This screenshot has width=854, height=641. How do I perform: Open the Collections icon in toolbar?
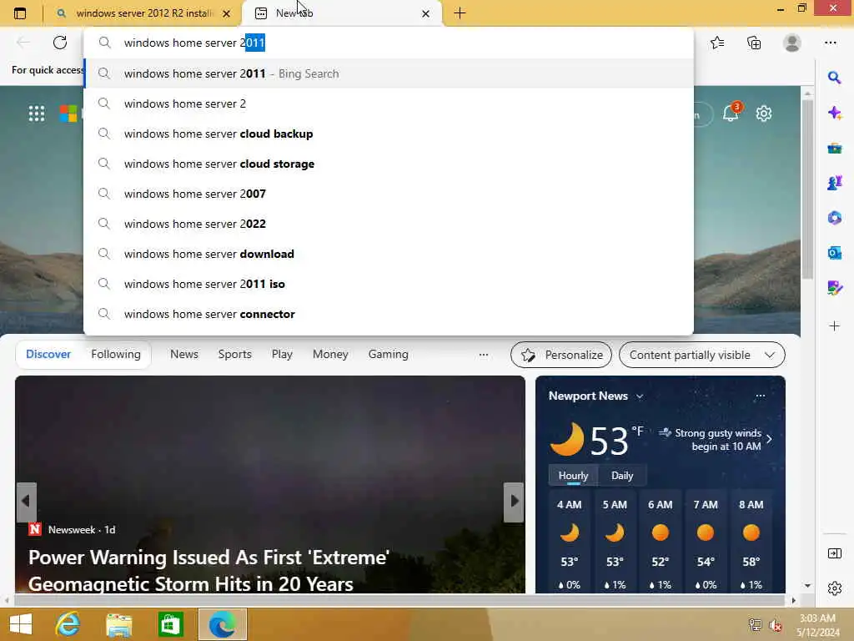(x=754, y=43)
